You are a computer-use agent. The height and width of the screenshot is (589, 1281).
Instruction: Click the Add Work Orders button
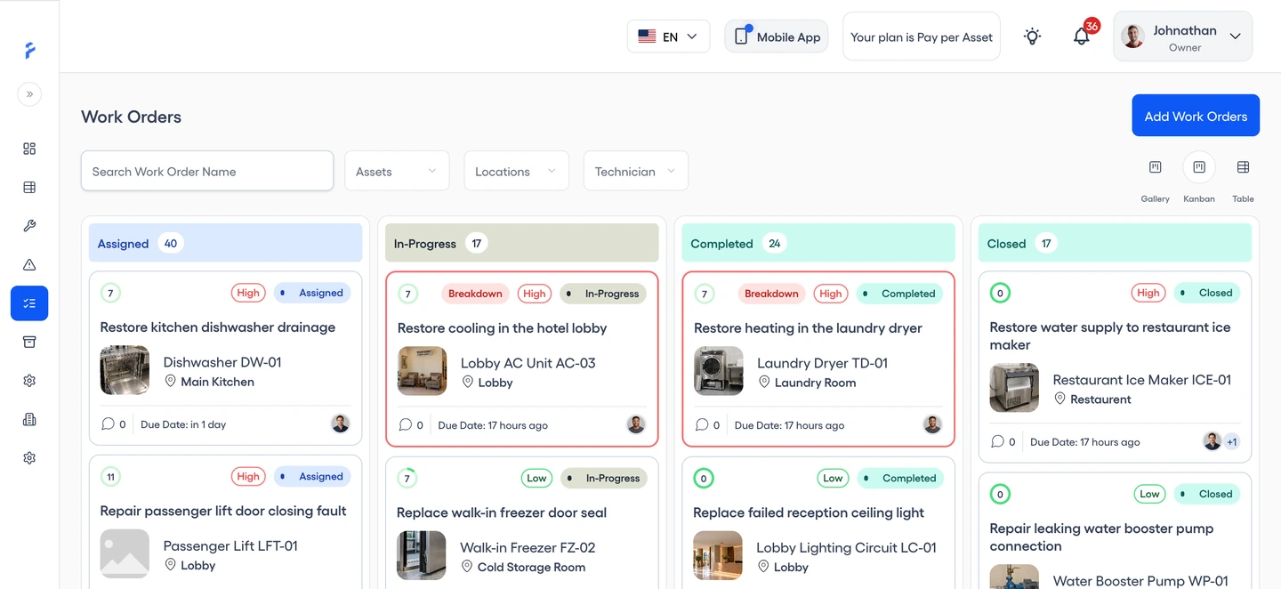(1196, 116)
